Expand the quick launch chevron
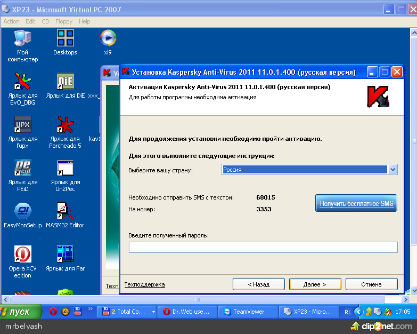The height and width of the screenshot is (334, 417). (91, 309)
